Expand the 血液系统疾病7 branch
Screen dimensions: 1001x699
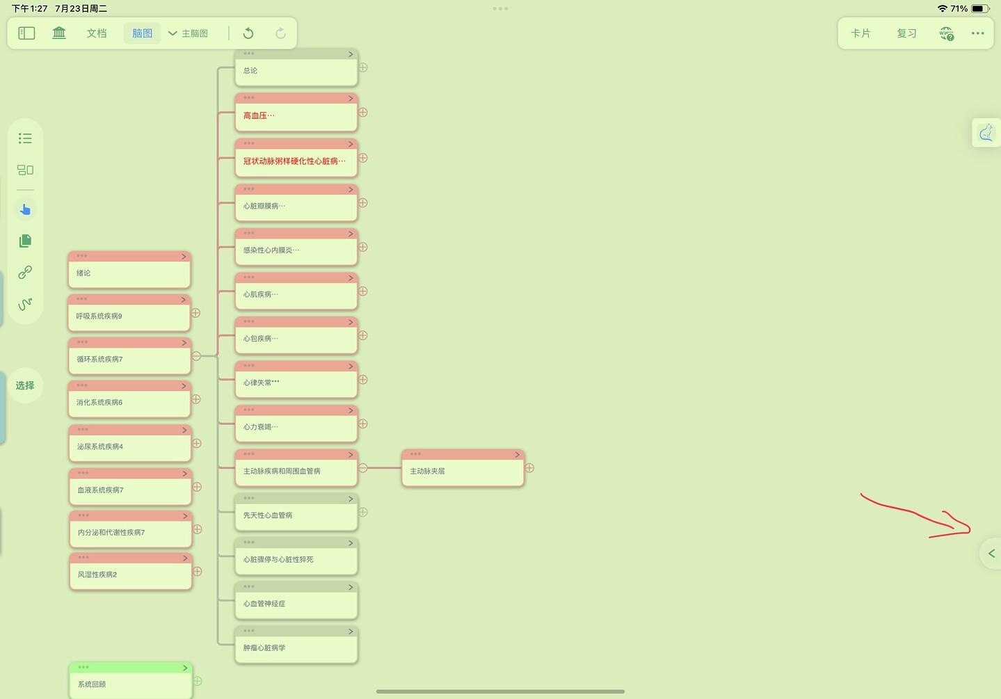pyautogui.click(x=197, y=487)
